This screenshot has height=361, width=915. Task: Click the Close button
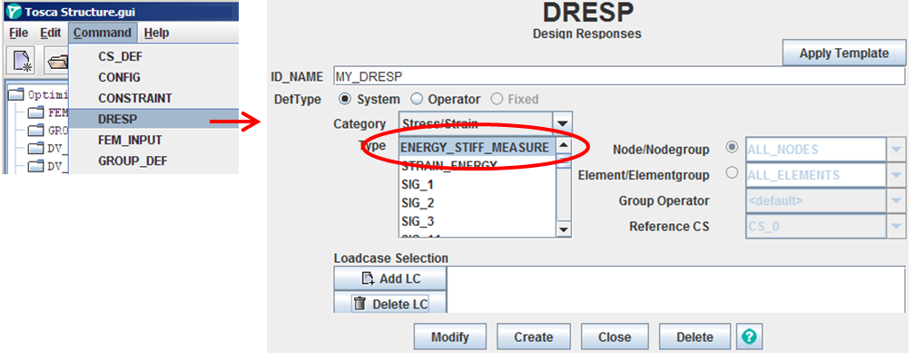(x=615, y=337)
